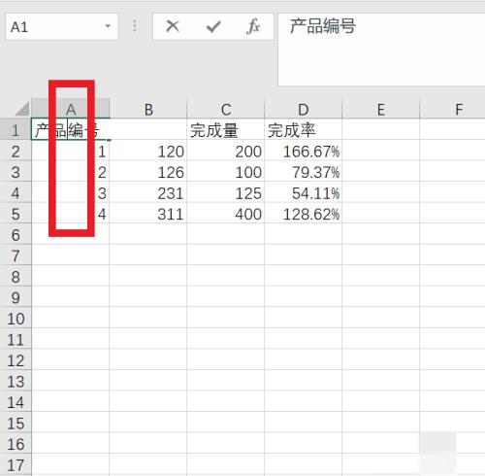Select row 7 header
The image size is (485, 476).
(x=16, y=255)
